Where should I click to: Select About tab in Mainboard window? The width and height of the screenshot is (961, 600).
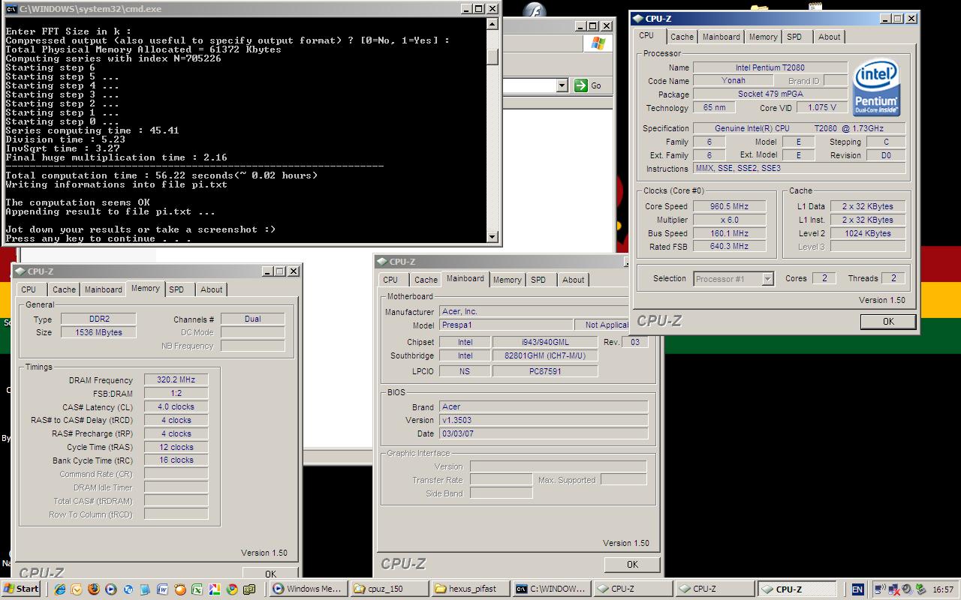pyautogui.click(x=573, y=280)
